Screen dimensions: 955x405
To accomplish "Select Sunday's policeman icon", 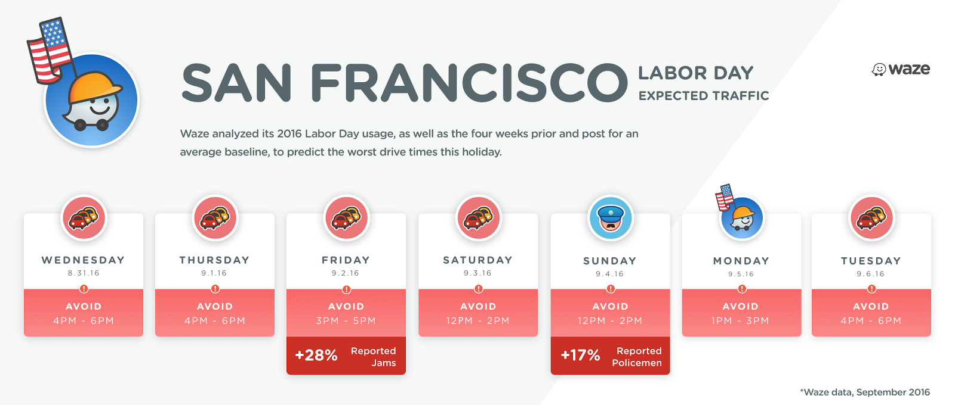I will pos(611,218).
